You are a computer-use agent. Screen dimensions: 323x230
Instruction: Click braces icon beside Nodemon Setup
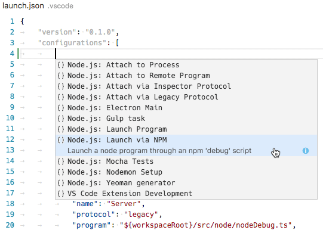[61, 172]
